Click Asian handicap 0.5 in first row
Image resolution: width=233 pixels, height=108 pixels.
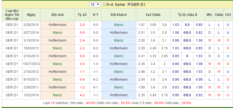point(187,25)
